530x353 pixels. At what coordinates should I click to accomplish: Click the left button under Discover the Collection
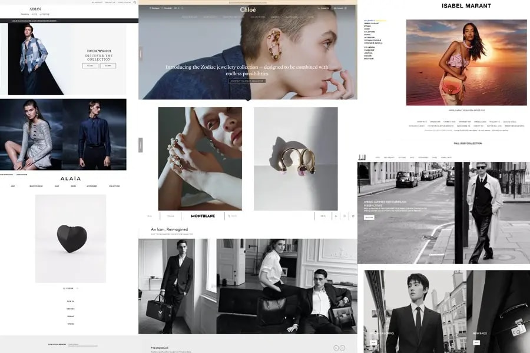(90, 66)
